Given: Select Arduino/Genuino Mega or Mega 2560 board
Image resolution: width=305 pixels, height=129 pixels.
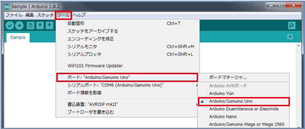Looking at the screenshot, I should (x=243, y=124).
